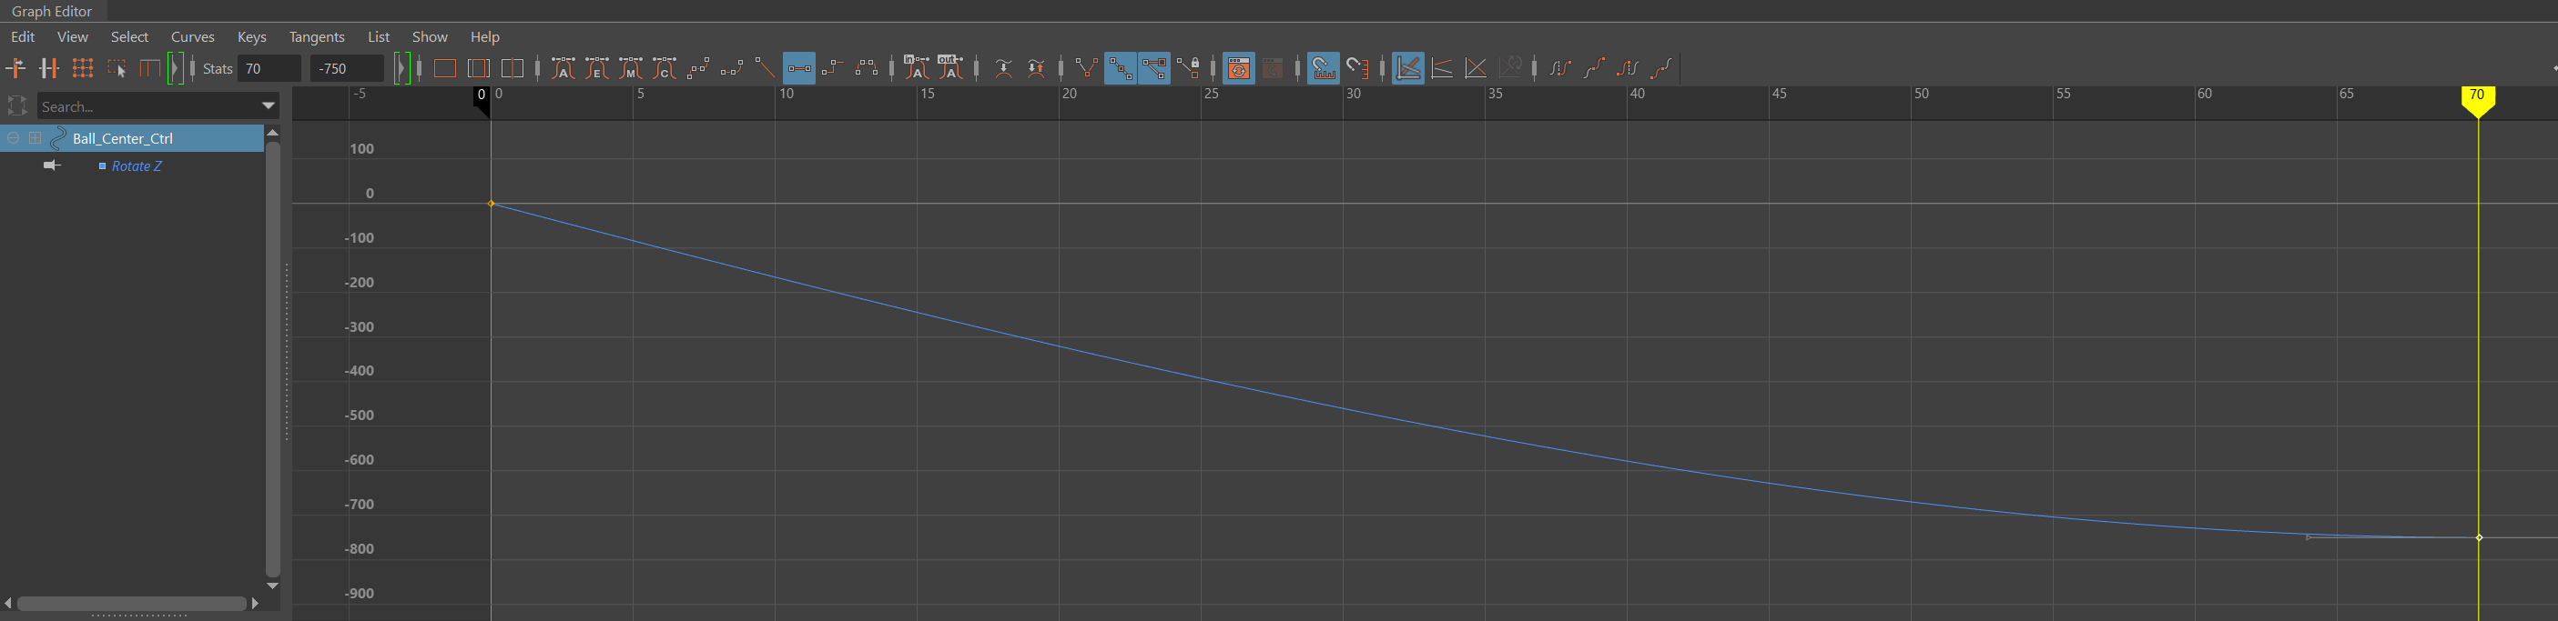Open the Edit menu
The width and height of the screenshot is (2558, 621).
[x=23, y=36]
